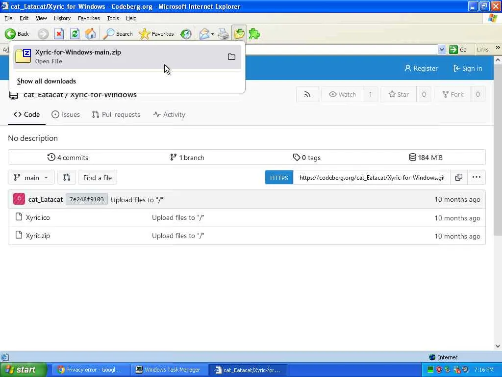Open the Favorites menu
The width and height of the screenshot is (502, 377).
pyautogui.click(x=89, y=18)
